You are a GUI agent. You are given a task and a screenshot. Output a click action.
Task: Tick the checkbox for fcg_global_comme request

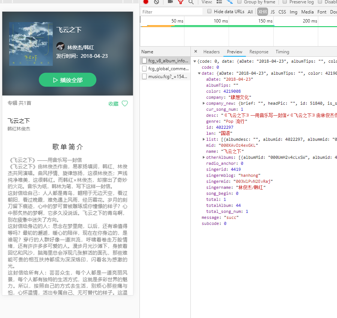pos(144,69)
